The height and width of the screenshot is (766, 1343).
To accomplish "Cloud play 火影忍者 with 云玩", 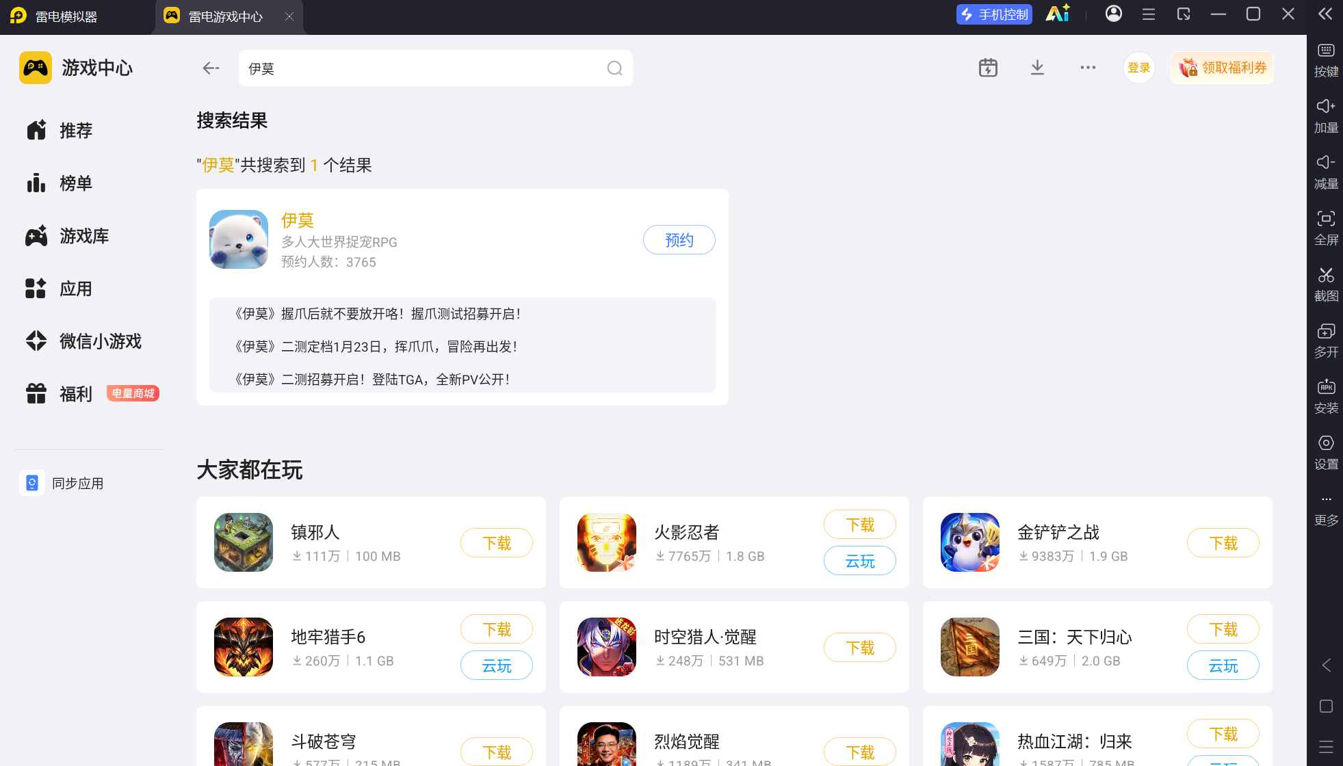I will point(860,561).
